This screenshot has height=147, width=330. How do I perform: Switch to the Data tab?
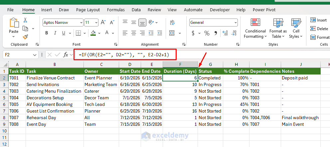click(x=136, y=10)
